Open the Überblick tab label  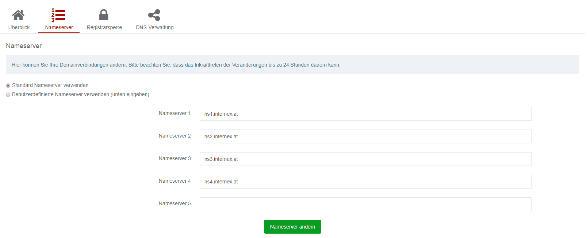19,27
